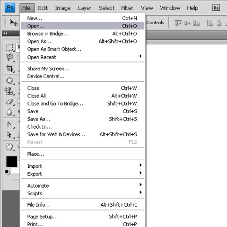The image size is (227, 227).
Task: Click the align left edges icon
Action: [210, 23]
